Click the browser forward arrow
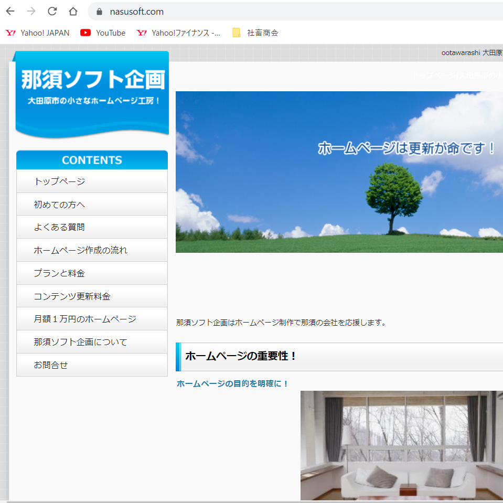Image resolution: width=503 pixels, height=503 pixels. tap(31, 12)
